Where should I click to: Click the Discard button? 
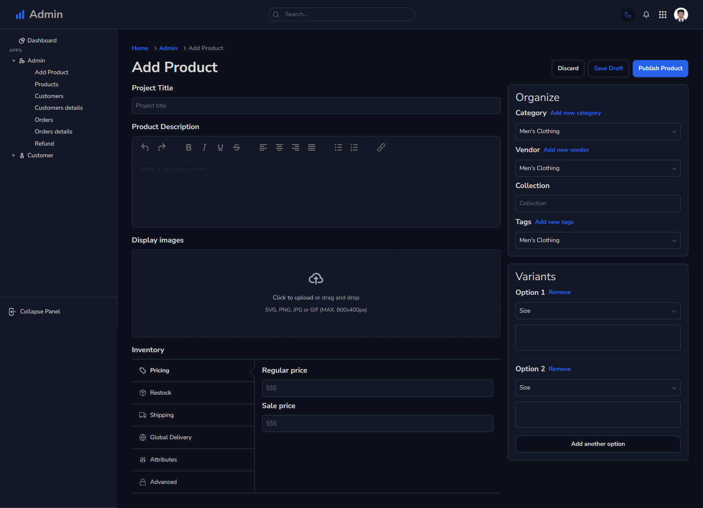point(568,68)
